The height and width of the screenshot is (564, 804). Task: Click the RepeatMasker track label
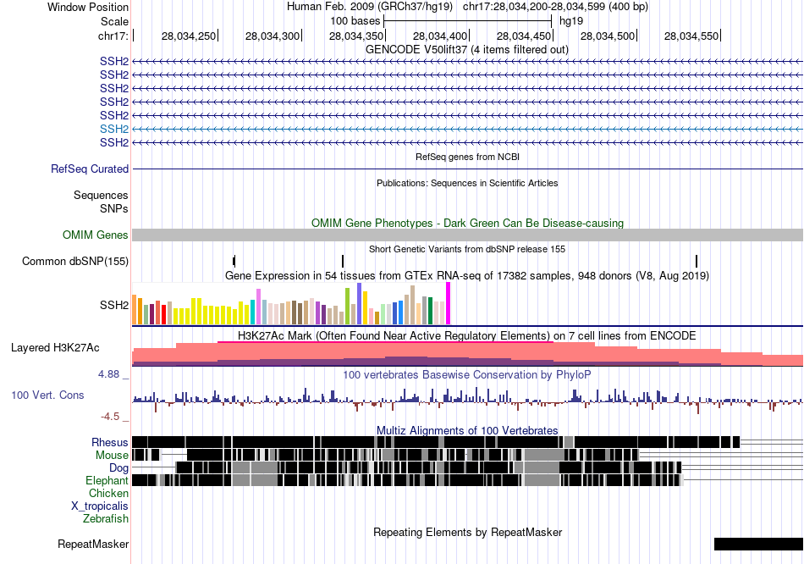tap(93, 544)
